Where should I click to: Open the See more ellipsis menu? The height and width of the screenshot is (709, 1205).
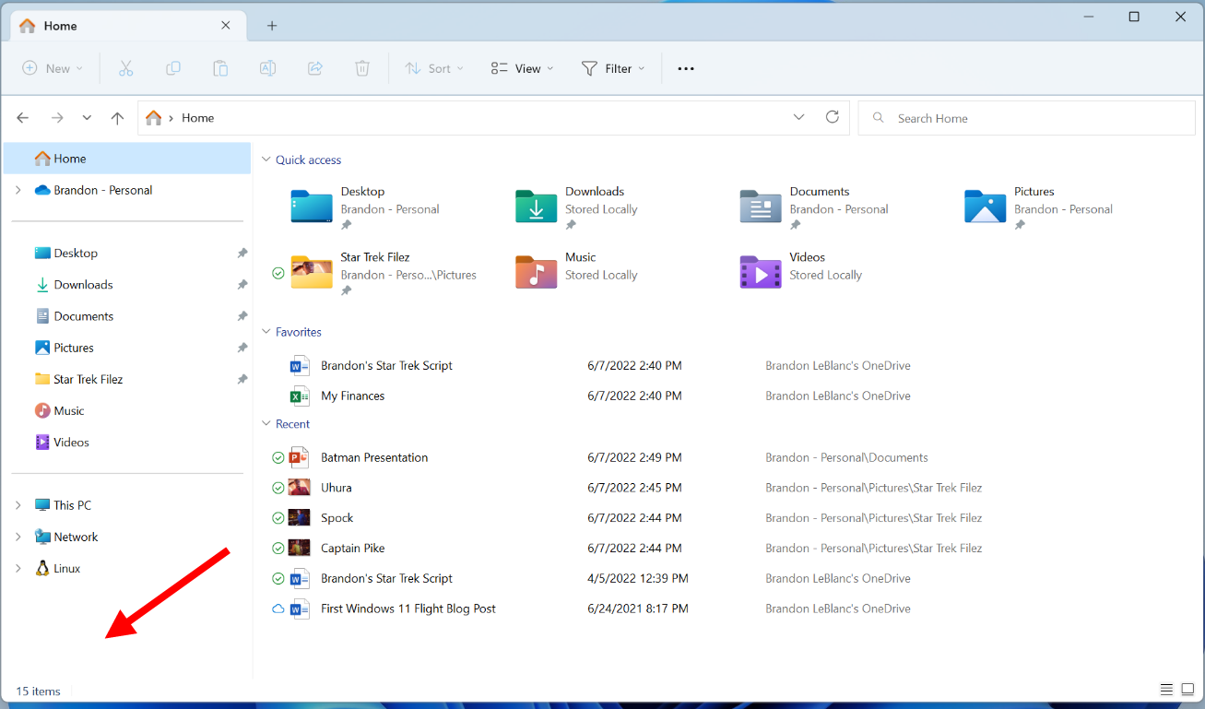[686, 68]
